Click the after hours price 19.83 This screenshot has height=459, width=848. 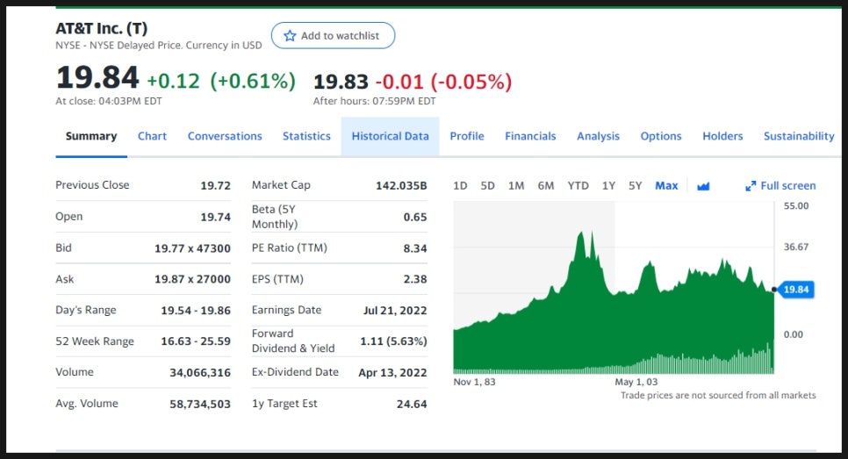coord(341,82)
